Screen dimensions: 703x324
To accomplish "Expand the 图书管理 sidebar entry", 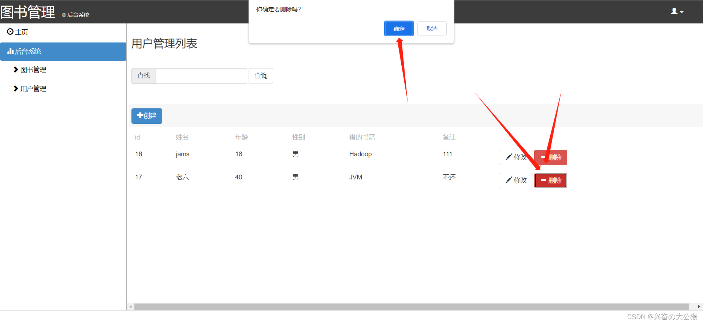I will [x=30, y=70].
